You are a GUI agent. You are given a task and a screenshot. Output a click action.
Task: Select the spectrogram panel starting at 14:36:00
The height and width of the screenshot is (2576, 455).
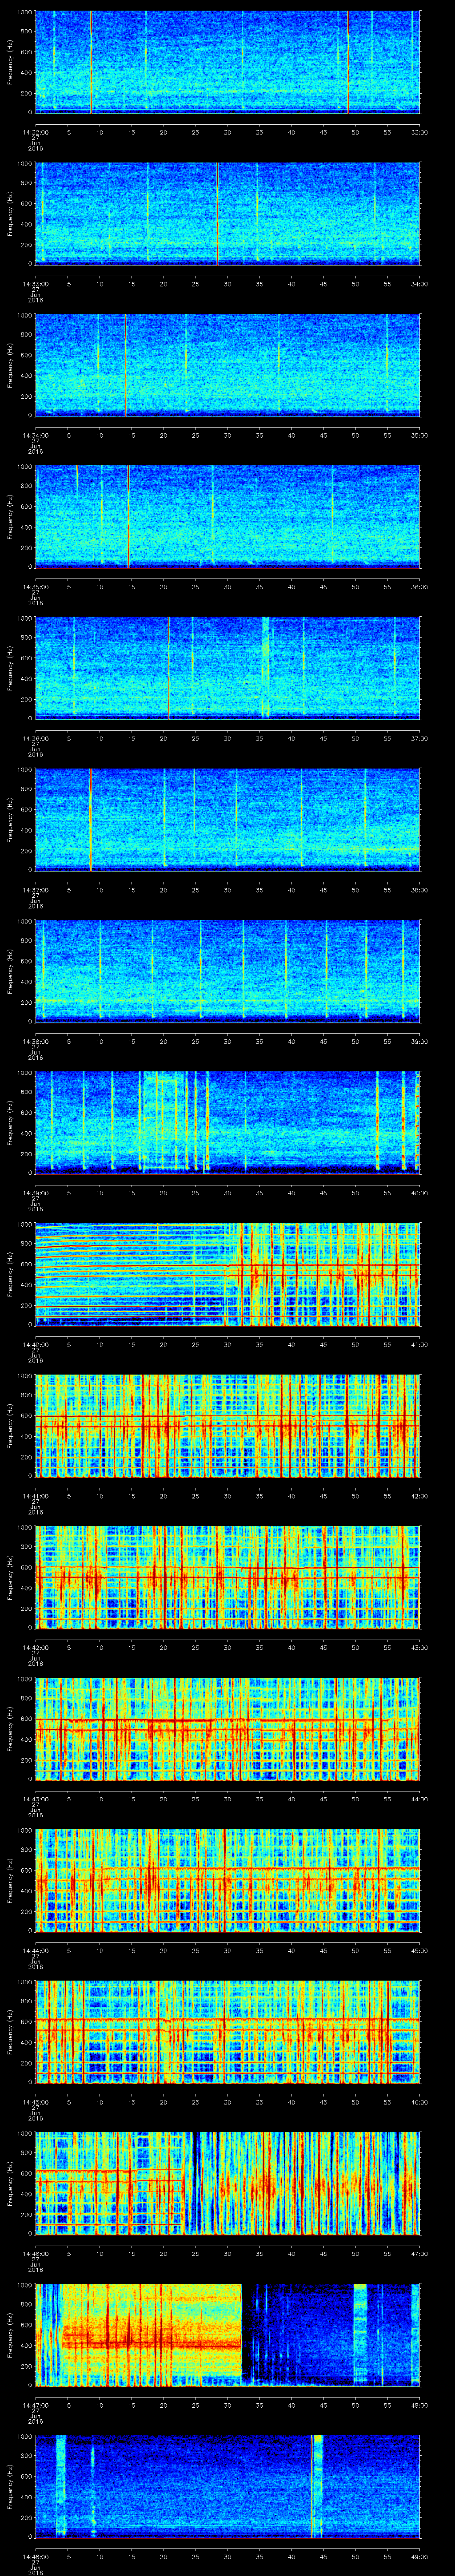pos(228,668)
